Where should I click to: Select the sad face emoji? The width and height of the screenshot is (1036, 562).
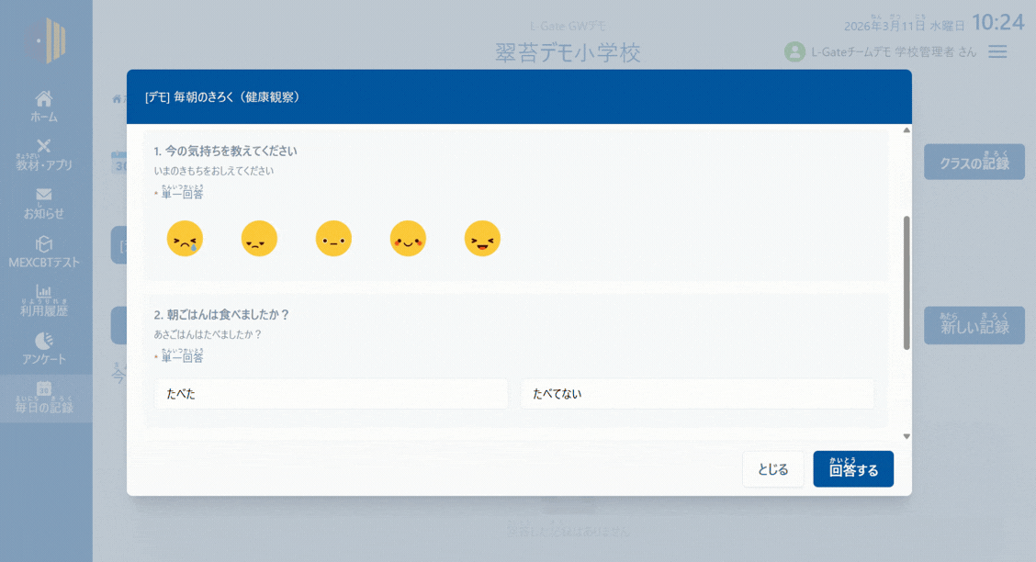coord(259,239)
